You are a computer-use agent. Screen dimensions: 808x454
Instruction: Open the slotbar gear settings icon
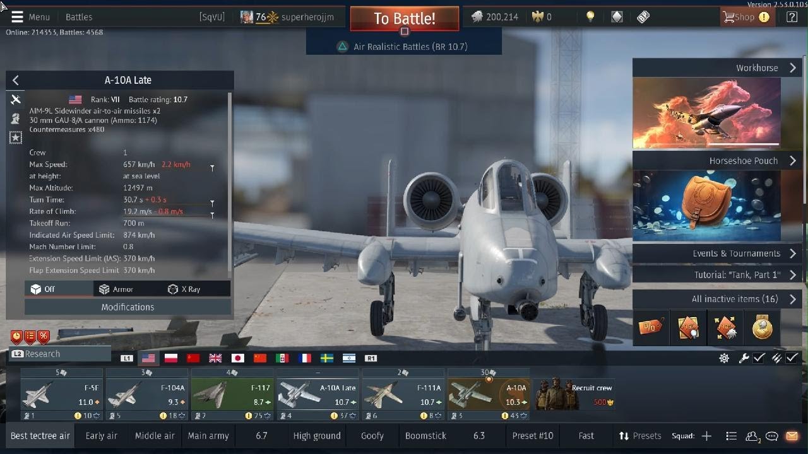coord(724,358)
